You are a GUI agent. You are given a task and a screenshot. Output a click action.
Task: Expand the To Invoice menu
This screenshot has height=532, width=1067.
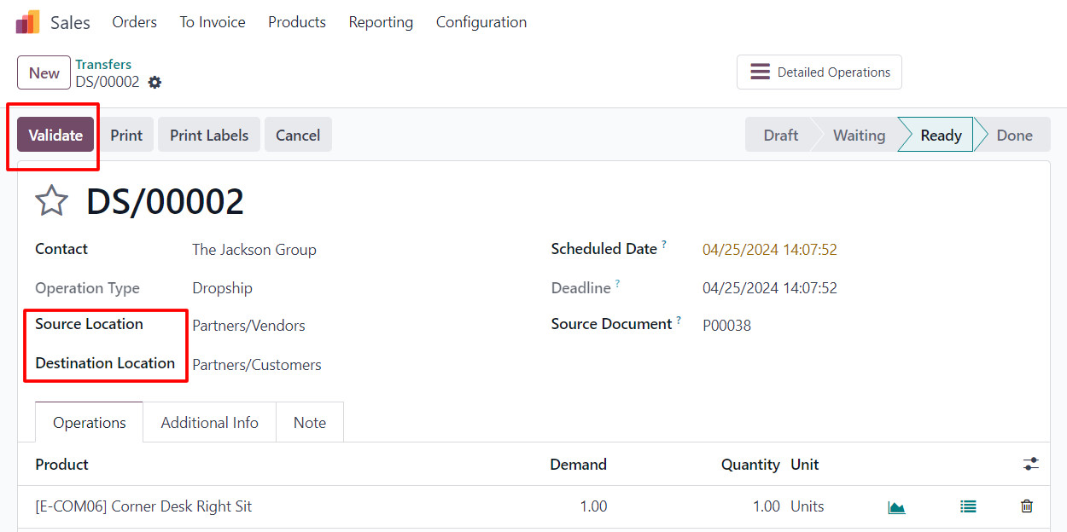click(x=213, y=22)
